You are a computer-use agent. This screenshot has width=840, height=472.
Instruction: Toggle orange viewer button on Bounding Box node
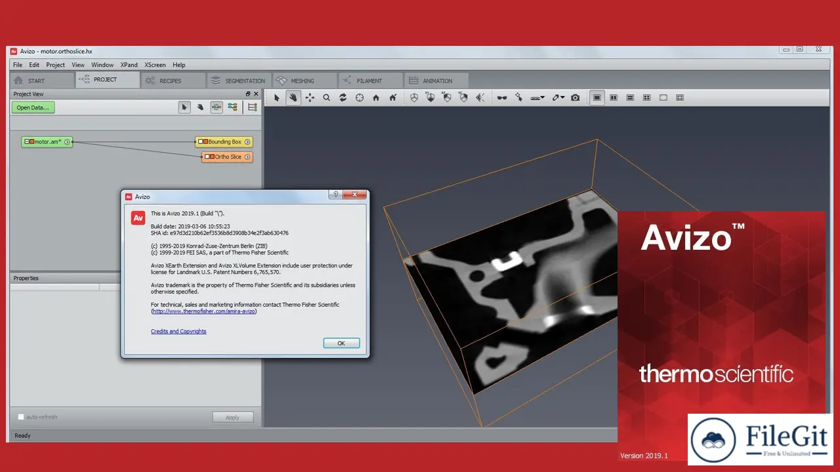tap(205, 142)
